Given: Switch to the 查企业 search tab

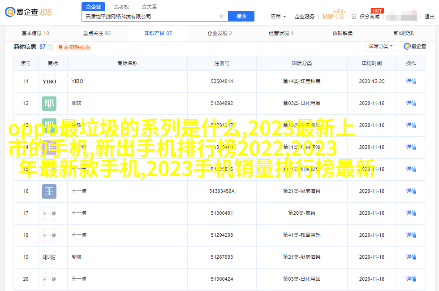Looking at the screenshot, I should tap(94, 7).
